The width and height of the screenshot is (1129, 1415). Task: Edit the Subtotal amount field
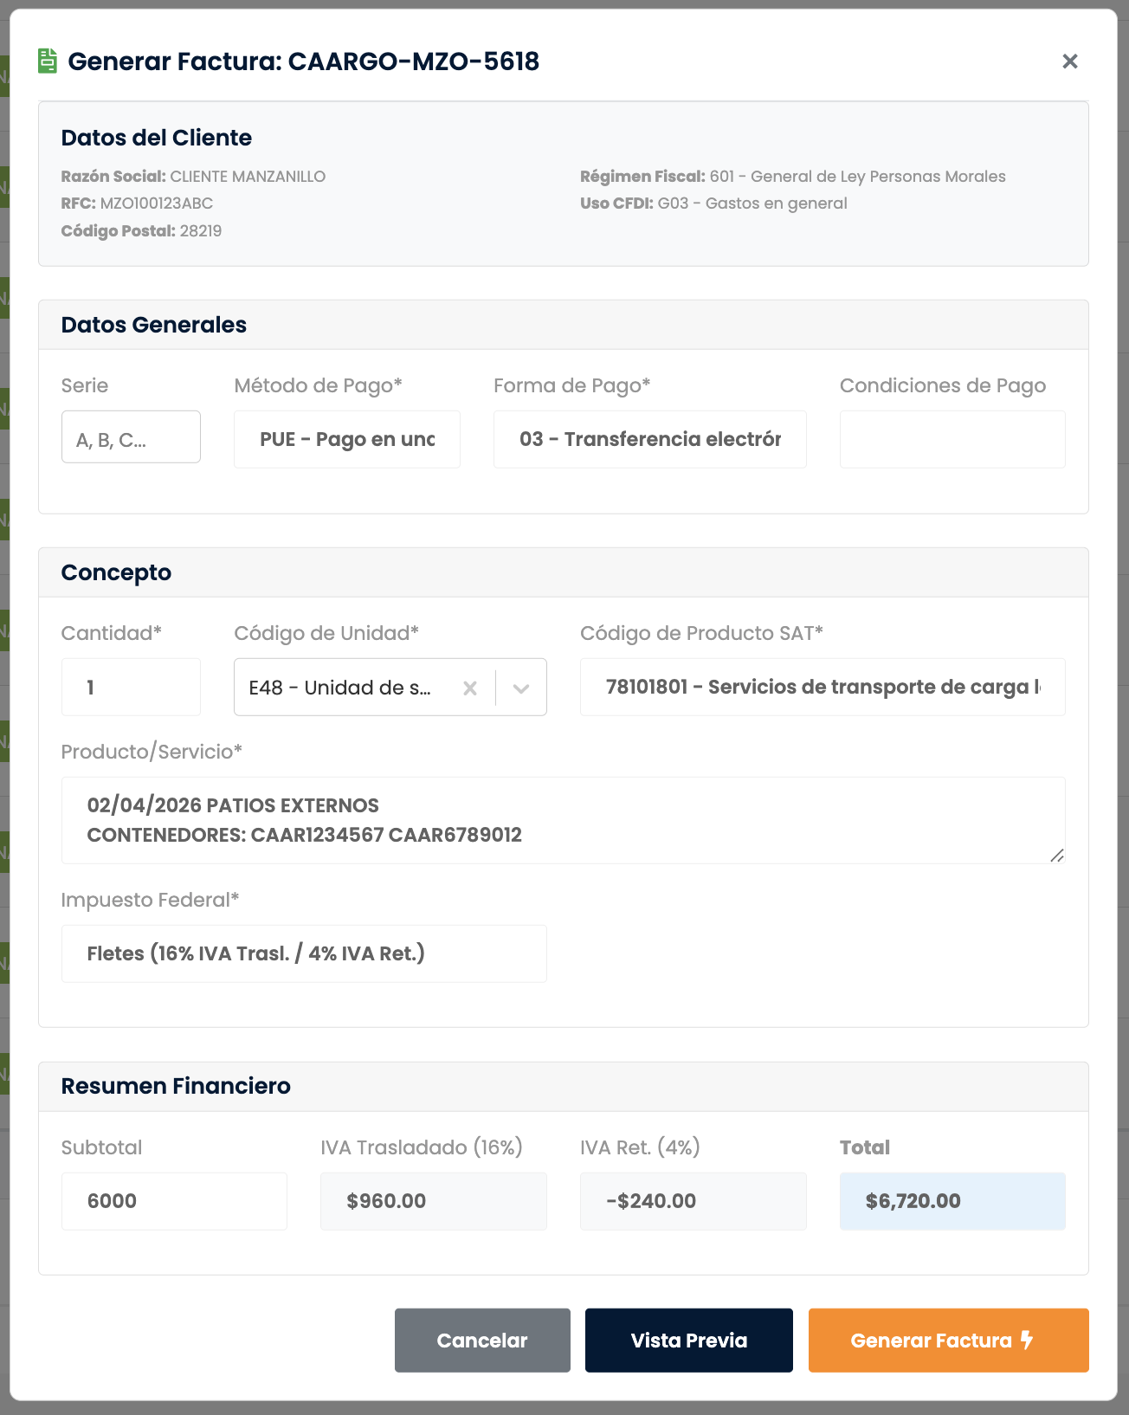(x=173, y=1201)
